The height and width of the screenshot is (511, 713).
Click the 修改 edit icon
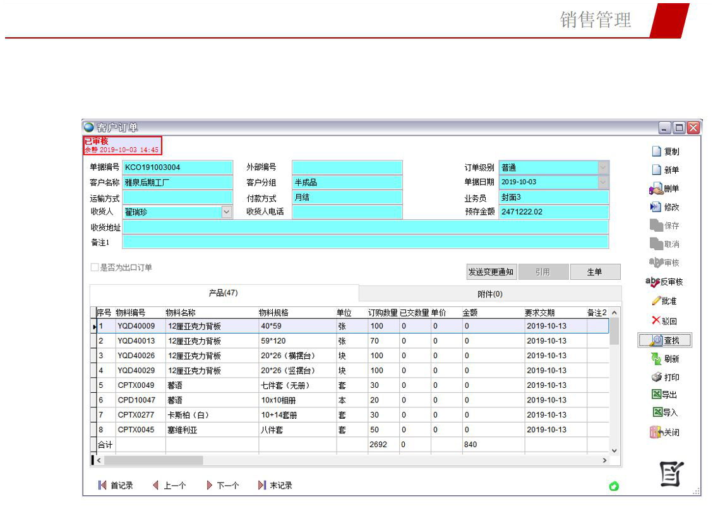657,207
